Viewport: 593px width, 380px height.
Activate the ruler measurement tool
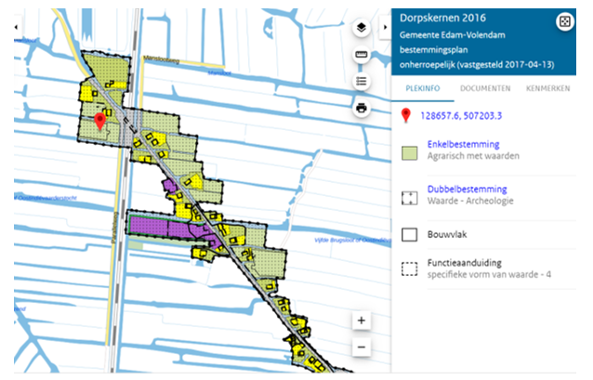pos(362,56)
